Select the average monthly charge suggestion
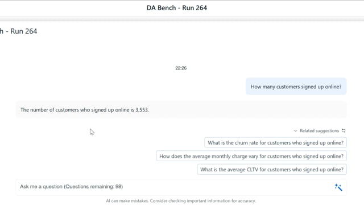This screenshot has width=364, height=205. (x=251, y=156)
